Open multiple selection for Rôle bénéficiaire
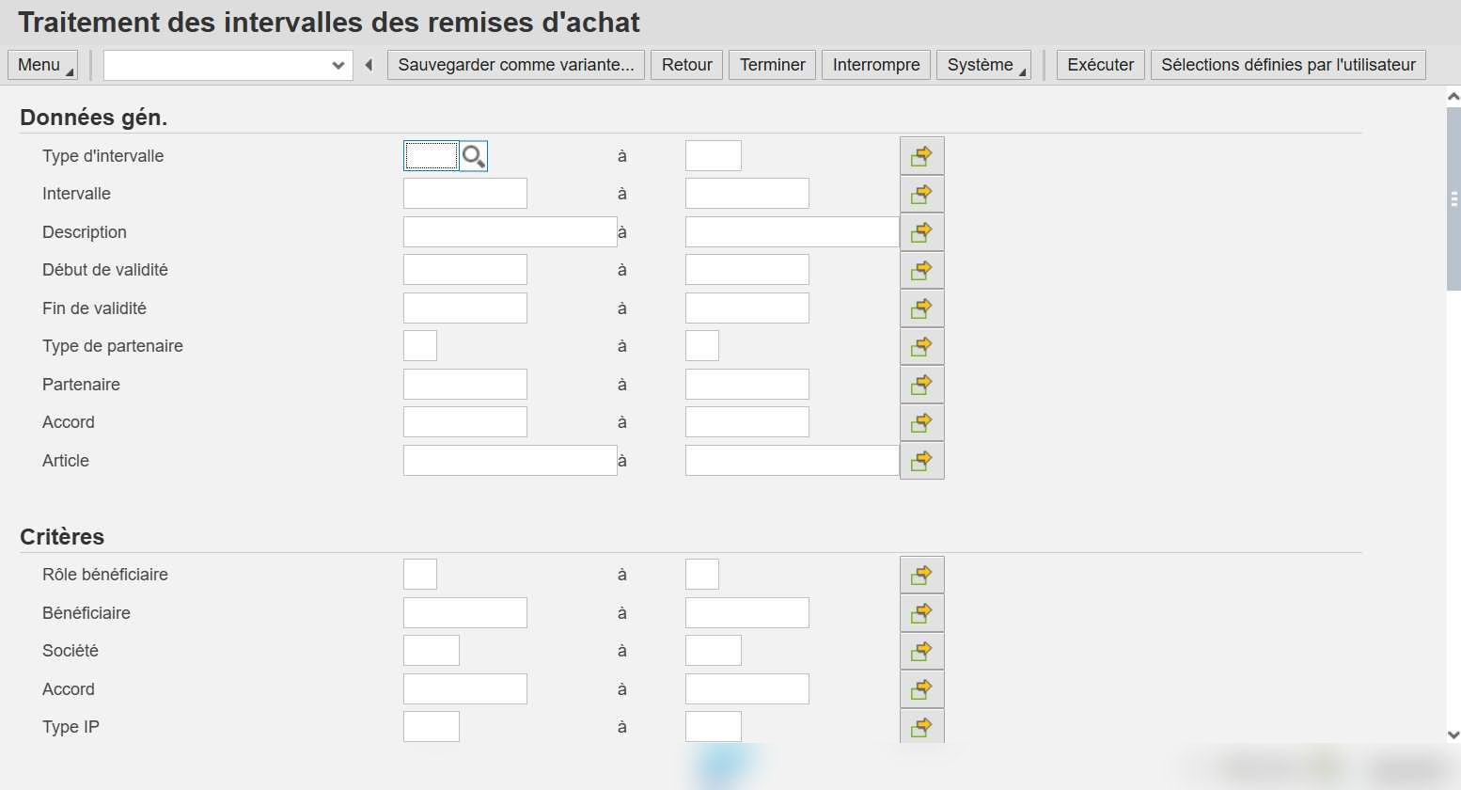The height and width of the screenshot is (790, 1461). coord(922,575)
